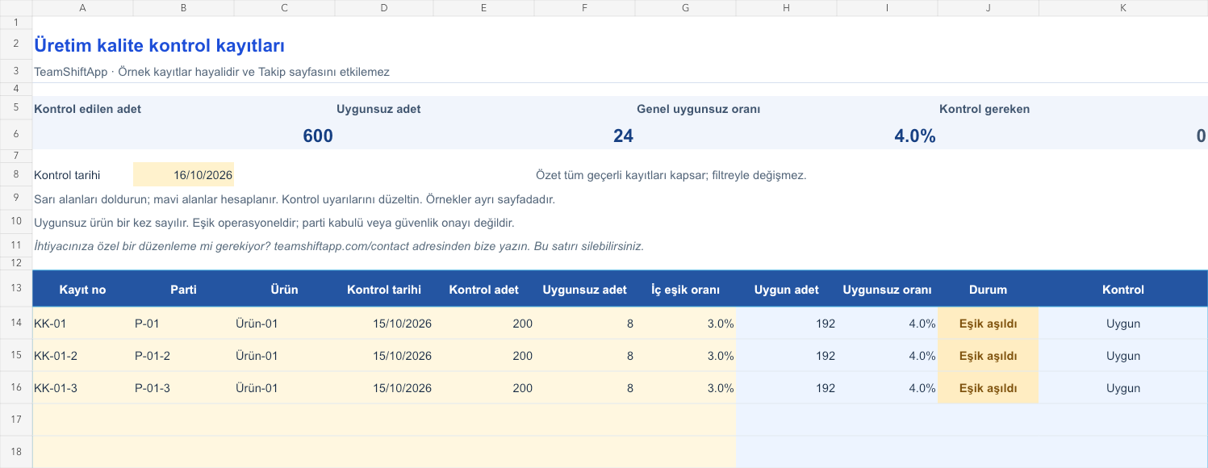
Task: Select row 8 by its row number
Action: 16,174
